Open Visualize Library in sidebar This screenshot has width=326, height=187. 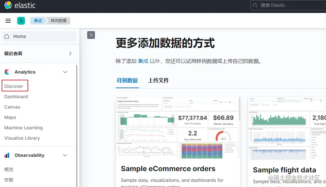[x=22, y=138]
